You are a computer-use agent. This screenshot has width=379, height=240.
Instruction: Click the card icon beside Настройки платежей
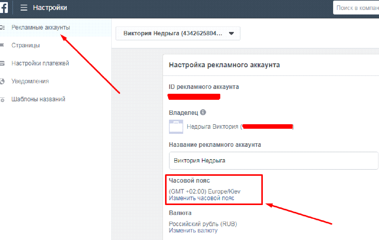(2, 64)
